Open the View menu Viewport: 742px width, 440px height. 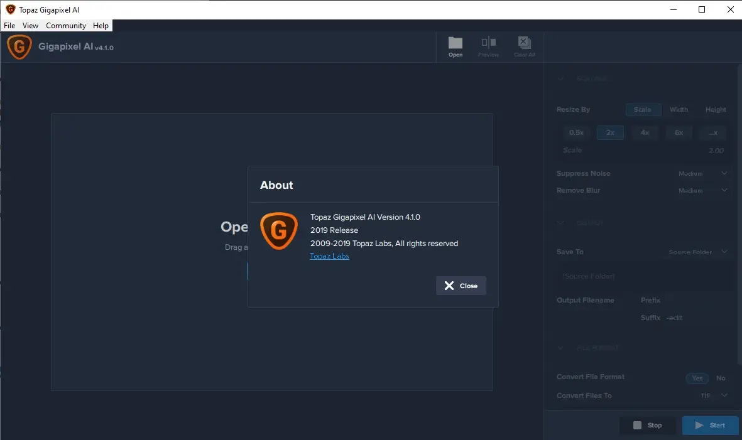(x=30, y=26)
